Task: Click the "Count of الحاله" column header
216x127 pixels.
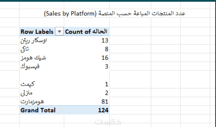Action: [86, 32]
